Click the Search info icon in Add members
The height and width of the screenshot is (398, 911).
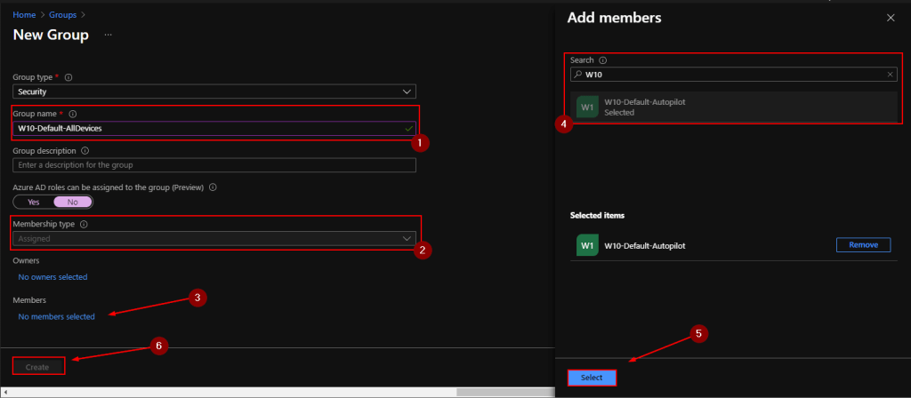pyautogui.click(x=603, y=60)
